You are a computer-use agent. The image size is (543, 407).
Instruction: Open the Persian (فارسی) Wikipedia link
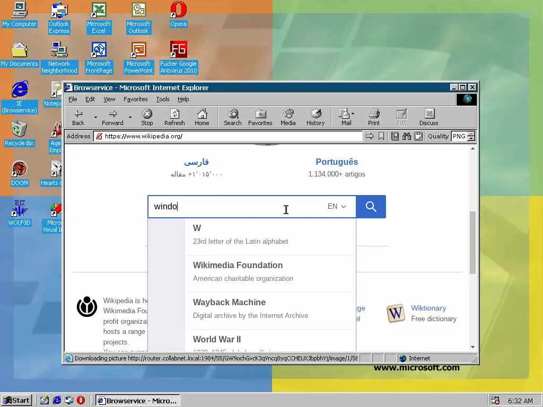[x=196, y=162]
